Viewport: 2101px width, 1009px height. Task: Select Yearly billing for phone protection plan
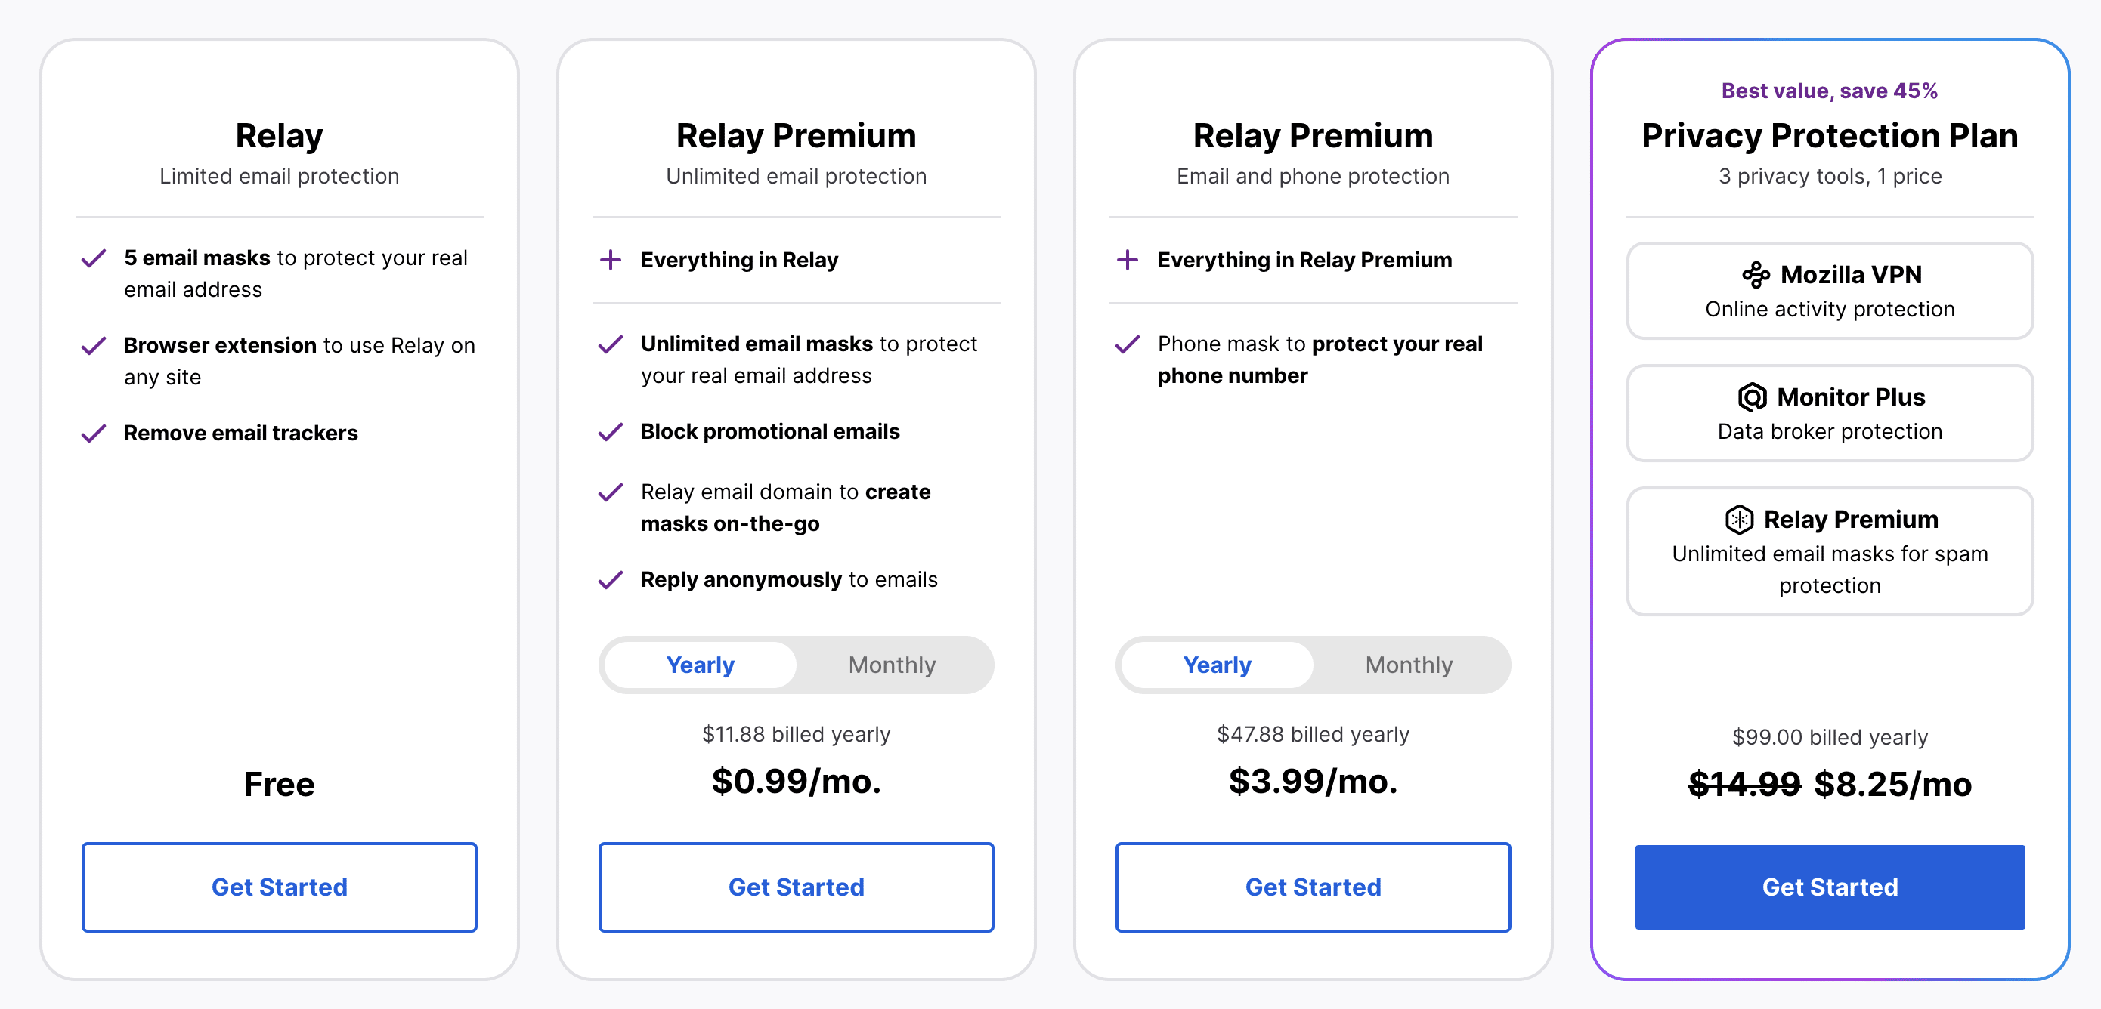click(1217, 665)
